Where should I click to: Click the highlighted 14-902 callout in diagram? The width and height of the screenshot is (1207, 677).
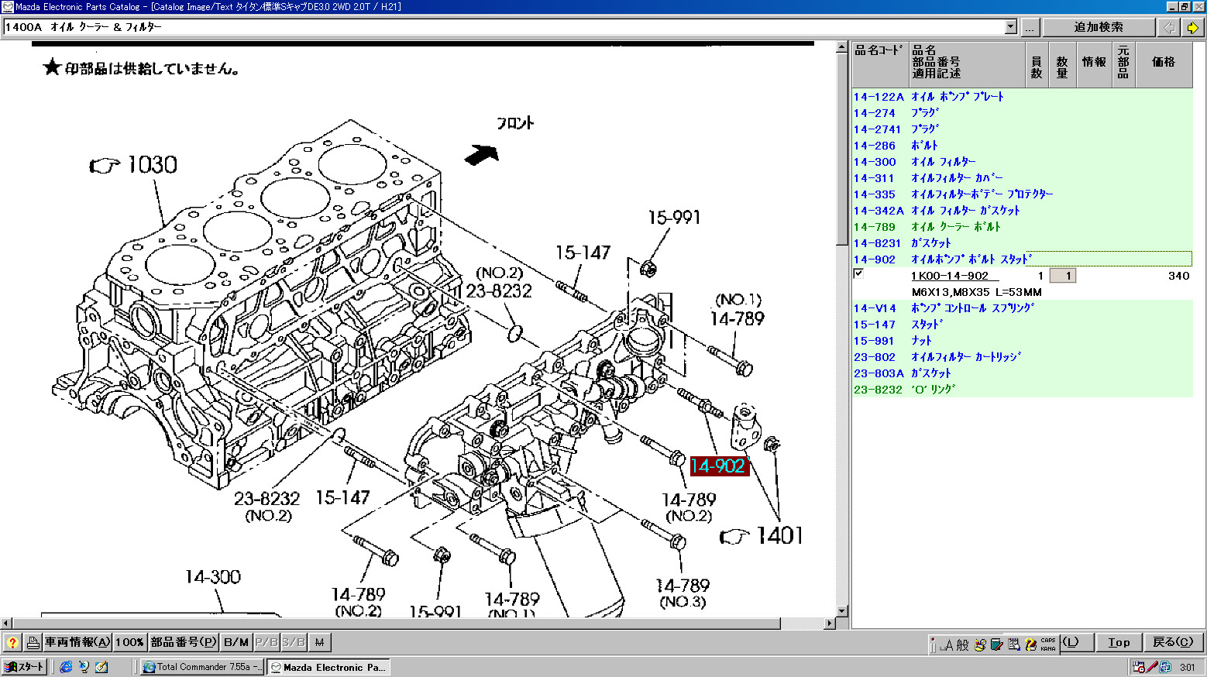coord(718,466)
